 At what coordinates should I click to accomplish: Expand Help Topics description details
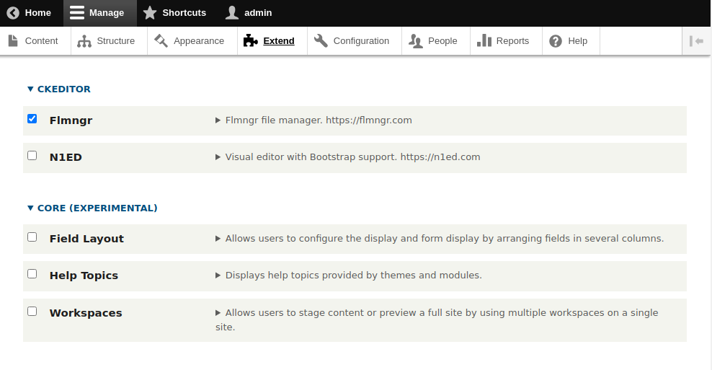coord(349,276)
